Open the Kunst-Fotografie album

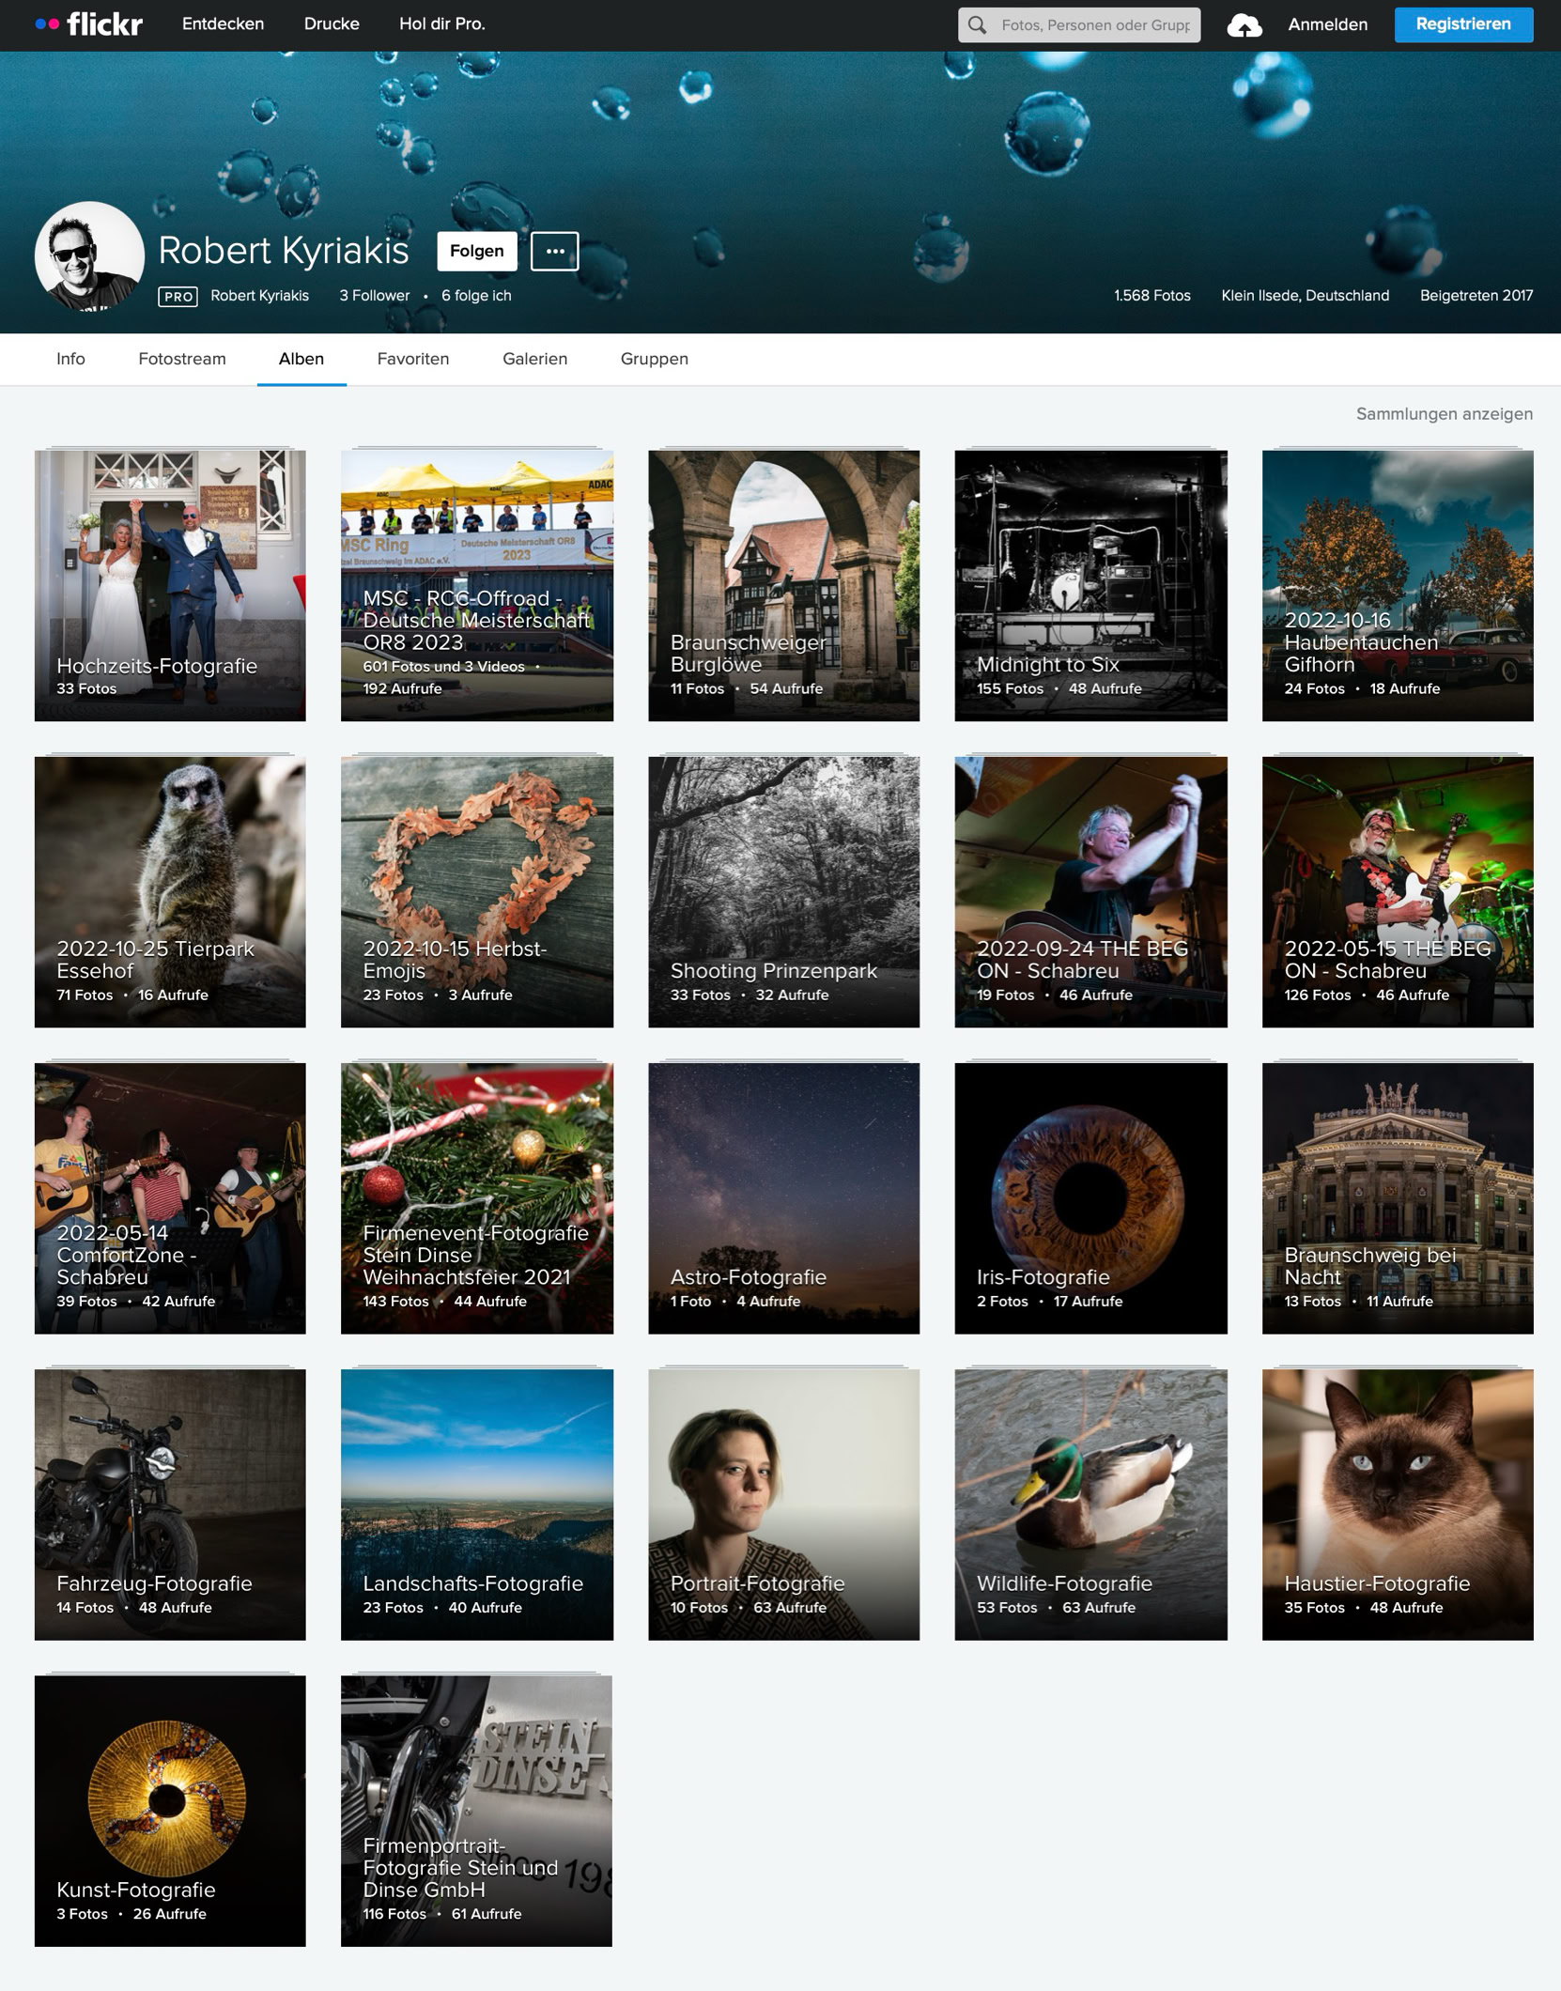tap(170, 1810)
